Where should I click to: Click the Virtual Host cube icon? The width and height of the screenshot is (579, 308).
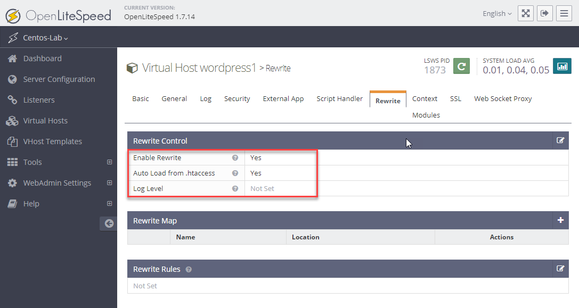[132, 68]
